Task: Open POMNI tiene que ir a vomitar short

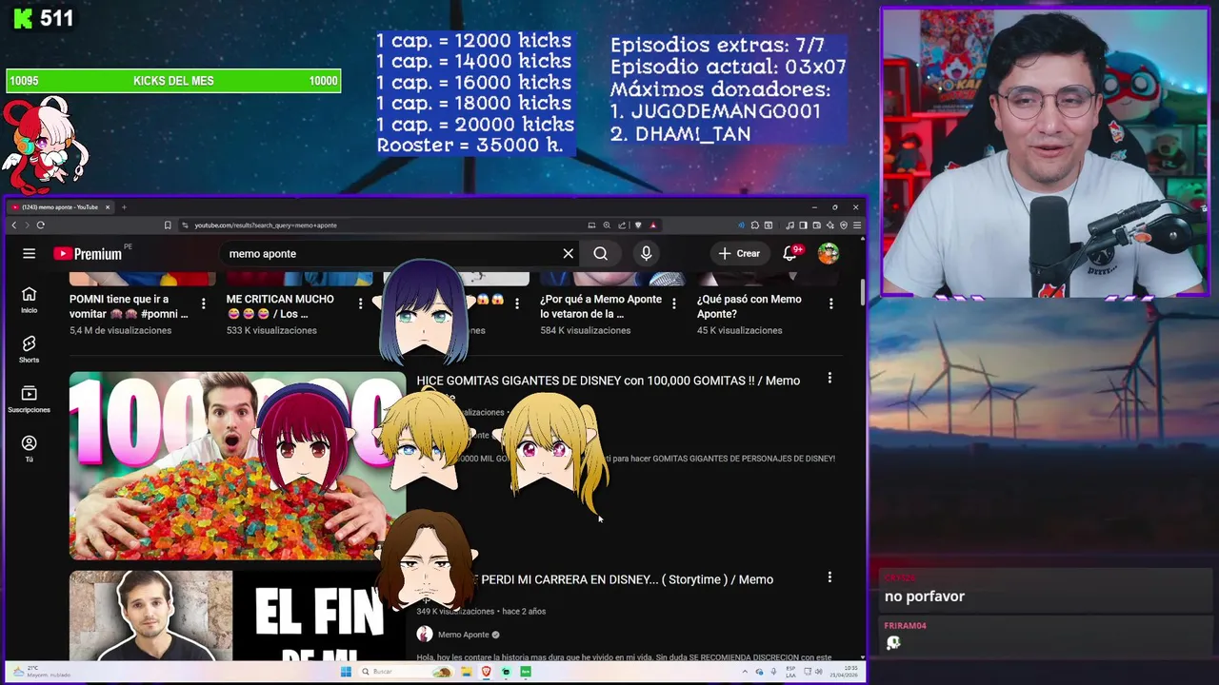Action: [129, 306]
